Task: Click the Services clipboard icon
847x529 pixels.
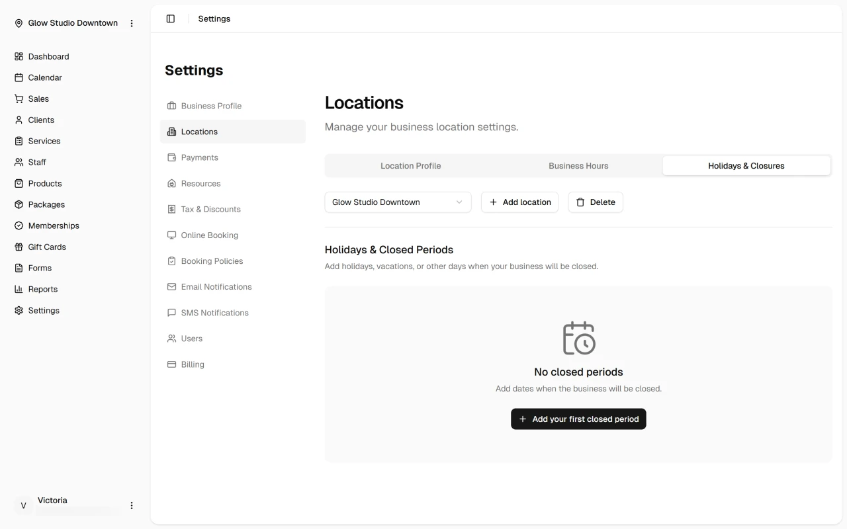Action: point(19,141)
